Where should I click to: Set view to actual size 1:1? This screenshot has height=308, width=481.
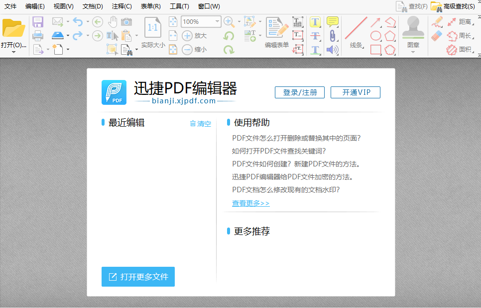click(x=153, y=27)
